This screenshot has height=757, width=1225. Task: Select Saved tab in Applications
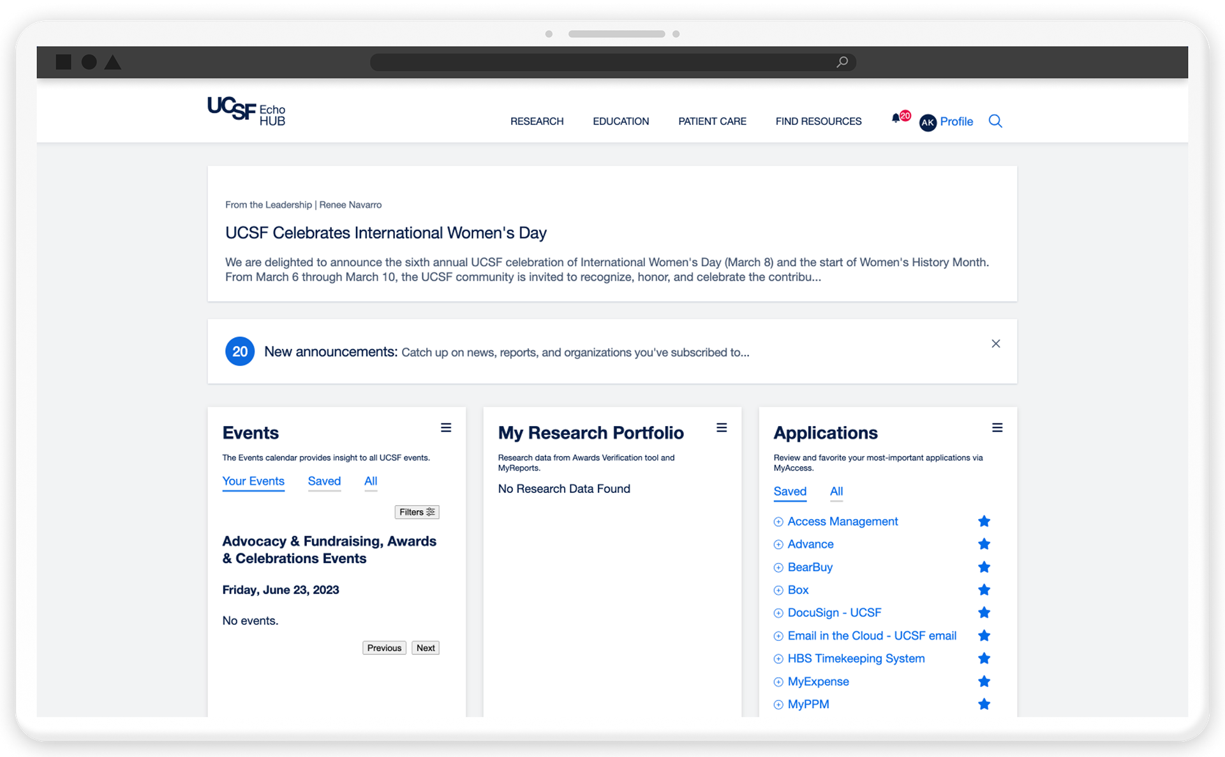(x=790, y=492)
